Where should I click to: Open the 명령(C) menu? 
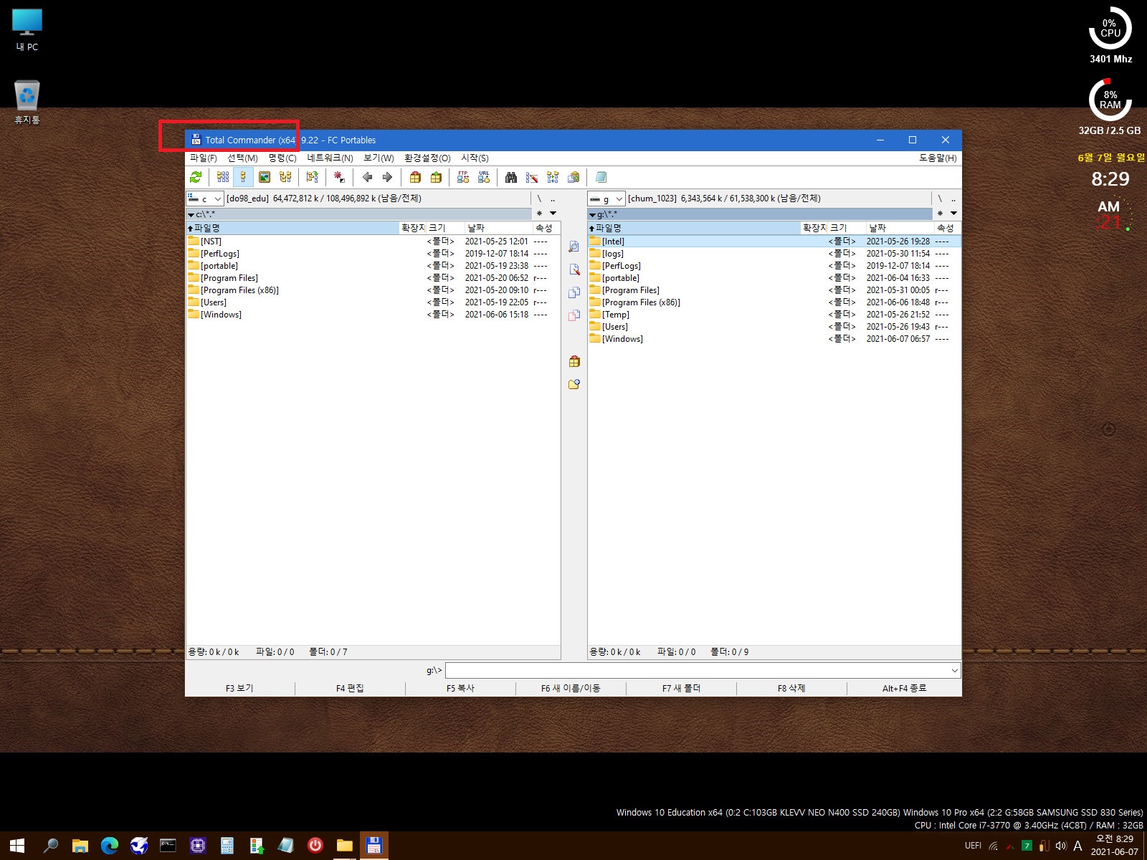[x=282, y=158]
